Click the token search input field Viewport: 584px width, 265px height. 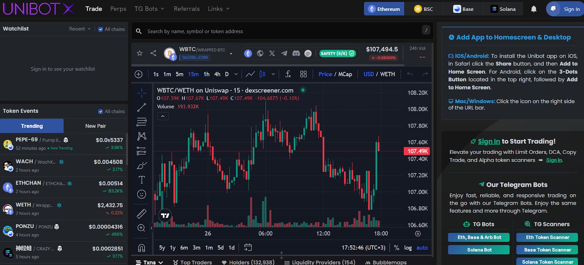pyautogui.click(x=282, y=31)
